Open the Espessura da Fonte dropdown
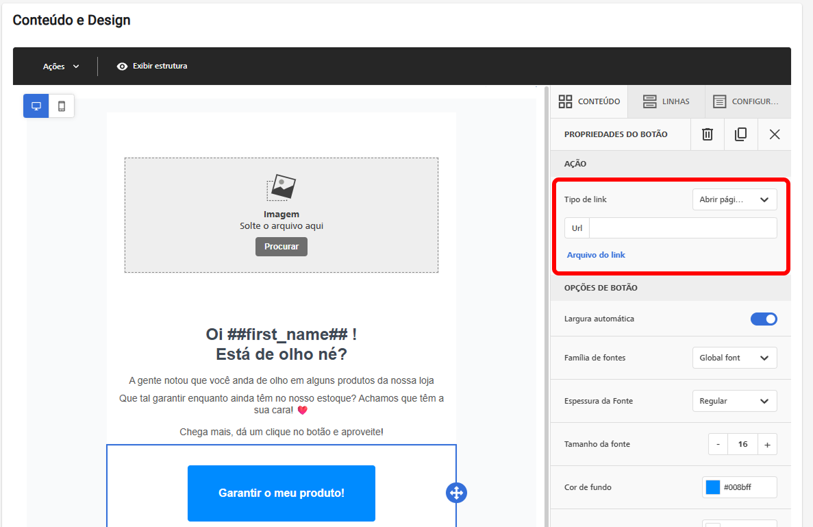The image size is (813, 527). [735, 401]
